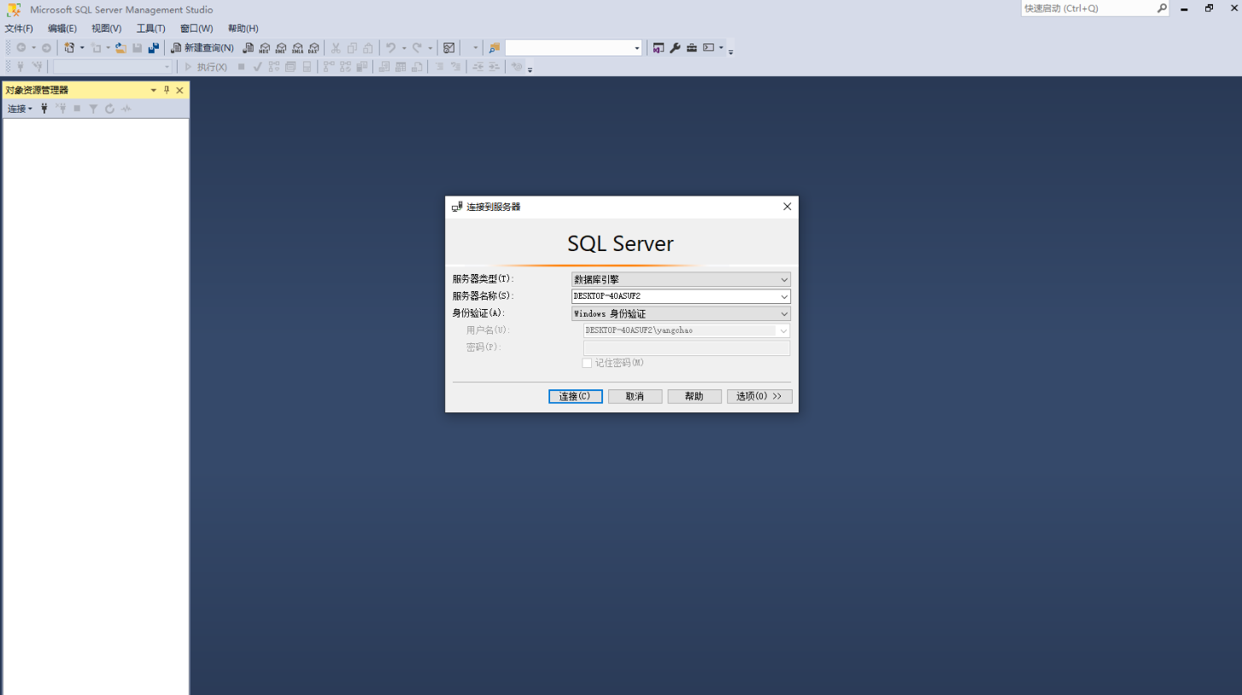The width and height of the screenshot is (1242, 695).
Task: Click the Disconnect plug icon in Object Explorer
Action: pyautogui.click(x=61, y=108)
